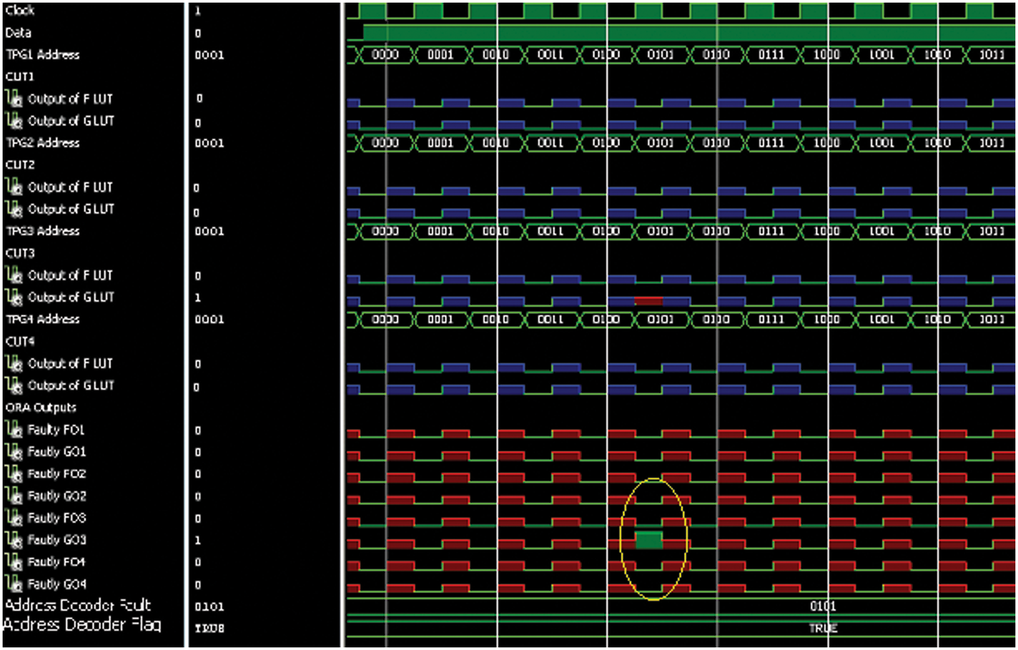This screenshot has height=650, width=1018.
Task: Expand the CUT1 group
Action: [x=20, y=77]
